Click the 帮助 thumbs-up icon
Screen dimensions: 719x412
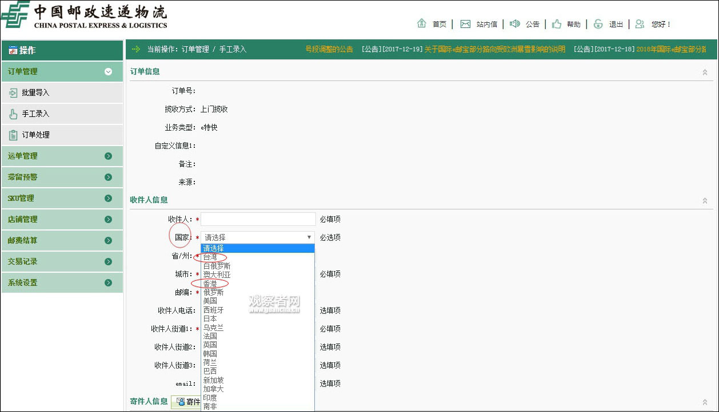pyautogui.click(x=556, y=23)
